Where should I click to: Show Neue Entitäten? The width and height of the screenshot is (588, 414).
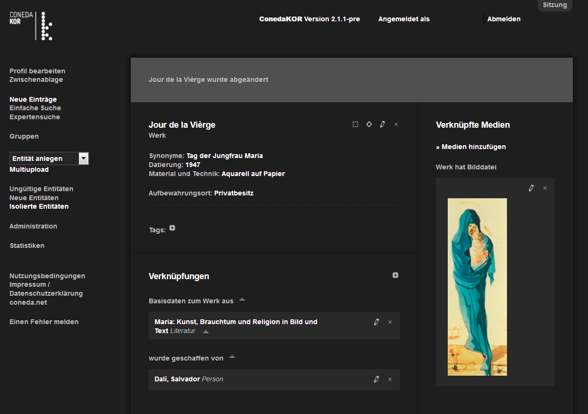click(34, 198)
